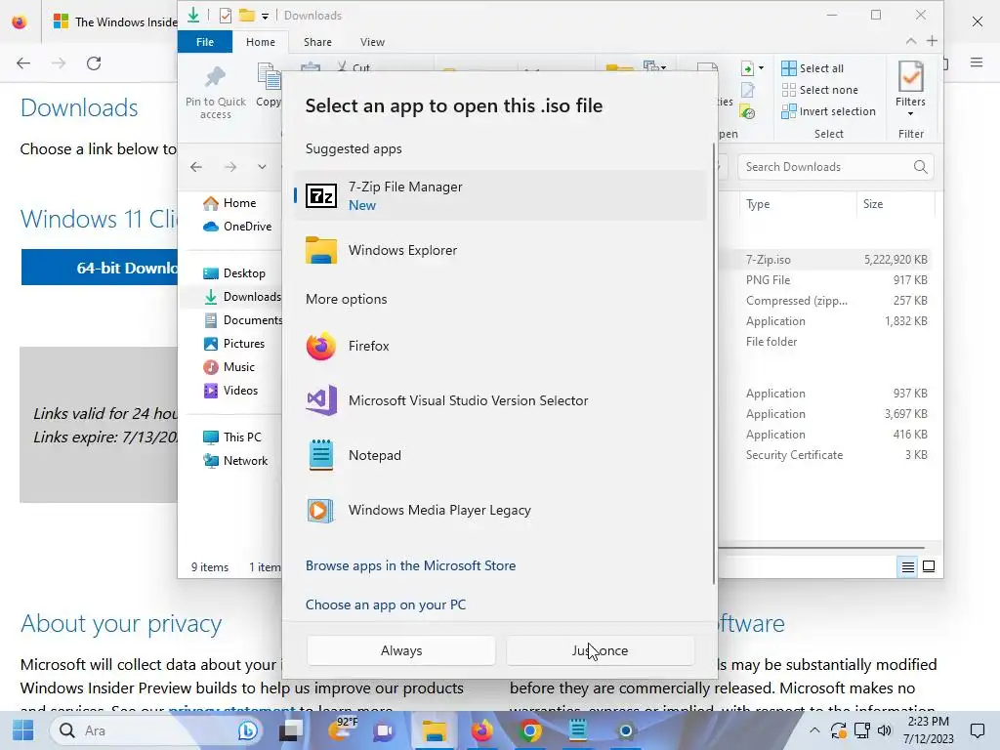Image resolution: width=1000 pixels, height=750 pixels.
Task: Select Microsoft Visual Studio Version Selector
Action: click(x=500, y=400)
